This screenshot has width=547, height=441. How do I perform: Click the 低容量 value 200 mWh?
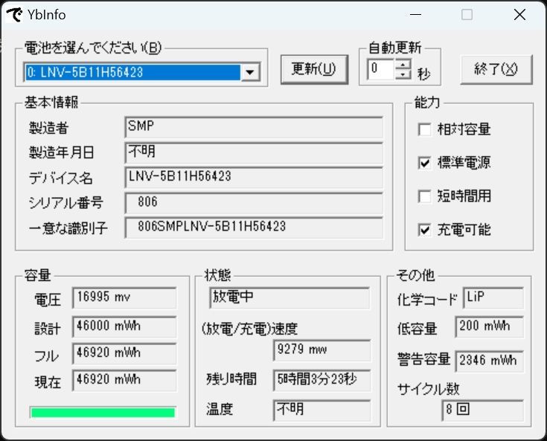pos(490,326)
